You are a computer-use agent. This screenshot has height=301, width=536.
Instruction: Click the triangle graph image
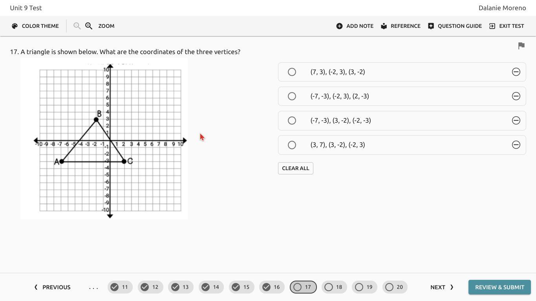point(104,139)
